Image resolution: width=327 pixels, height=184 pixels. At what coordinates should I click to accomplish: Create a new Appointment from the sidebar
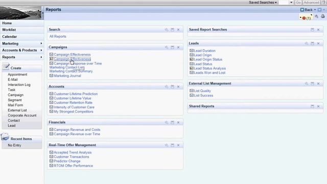tap(17, 75)
